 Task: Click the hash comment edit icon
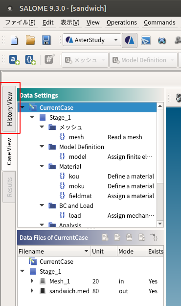49,59
